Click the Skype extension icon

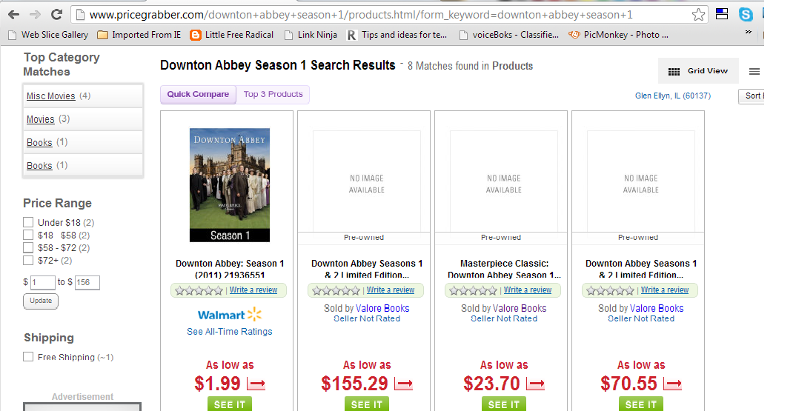click(x=746, y=15)
